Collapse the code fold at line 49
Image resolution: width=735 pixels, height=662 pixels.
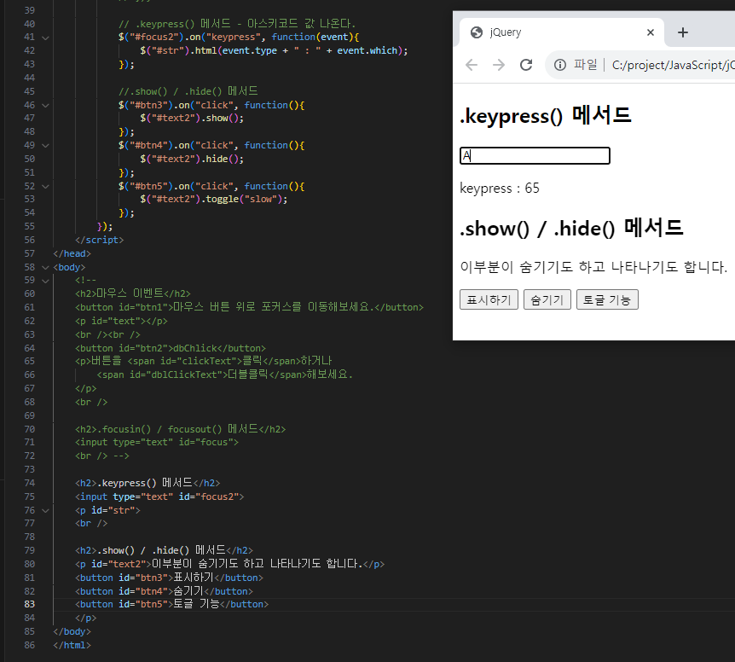pyautogui.click(x=45, y=145)
